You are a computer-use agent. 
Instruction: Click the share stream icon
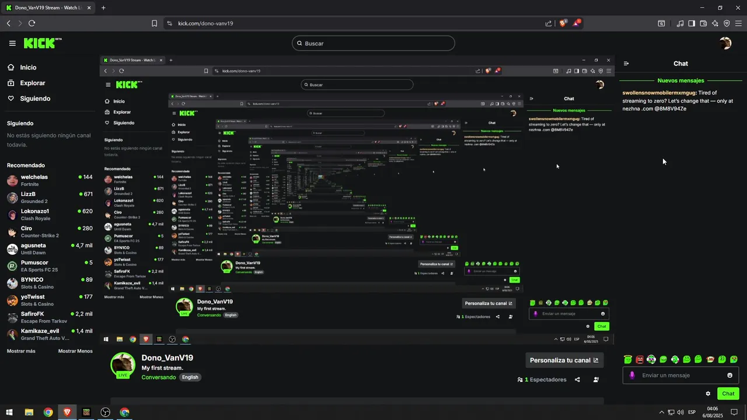(x=577, y=380)
